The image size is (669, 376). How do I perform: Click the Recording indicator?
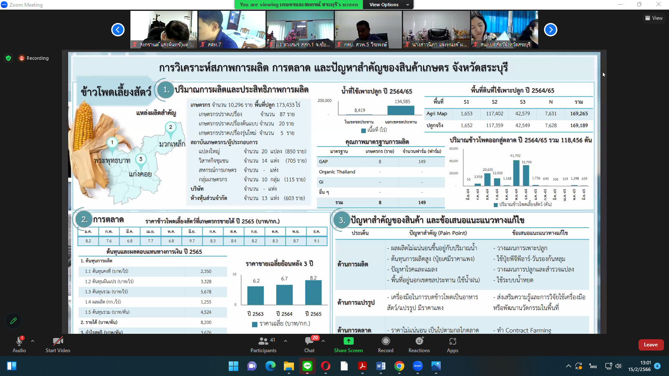click(34, 58)
